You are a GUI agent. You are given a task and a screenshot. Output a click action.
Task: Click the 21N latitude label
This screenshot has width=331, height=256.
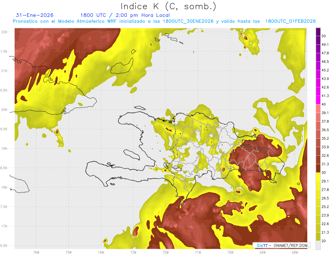pyautogui.click(x=4, y=71)
